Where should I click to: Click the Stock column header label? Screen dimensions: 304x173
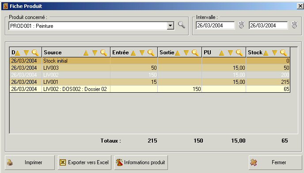tap(255, 53)
